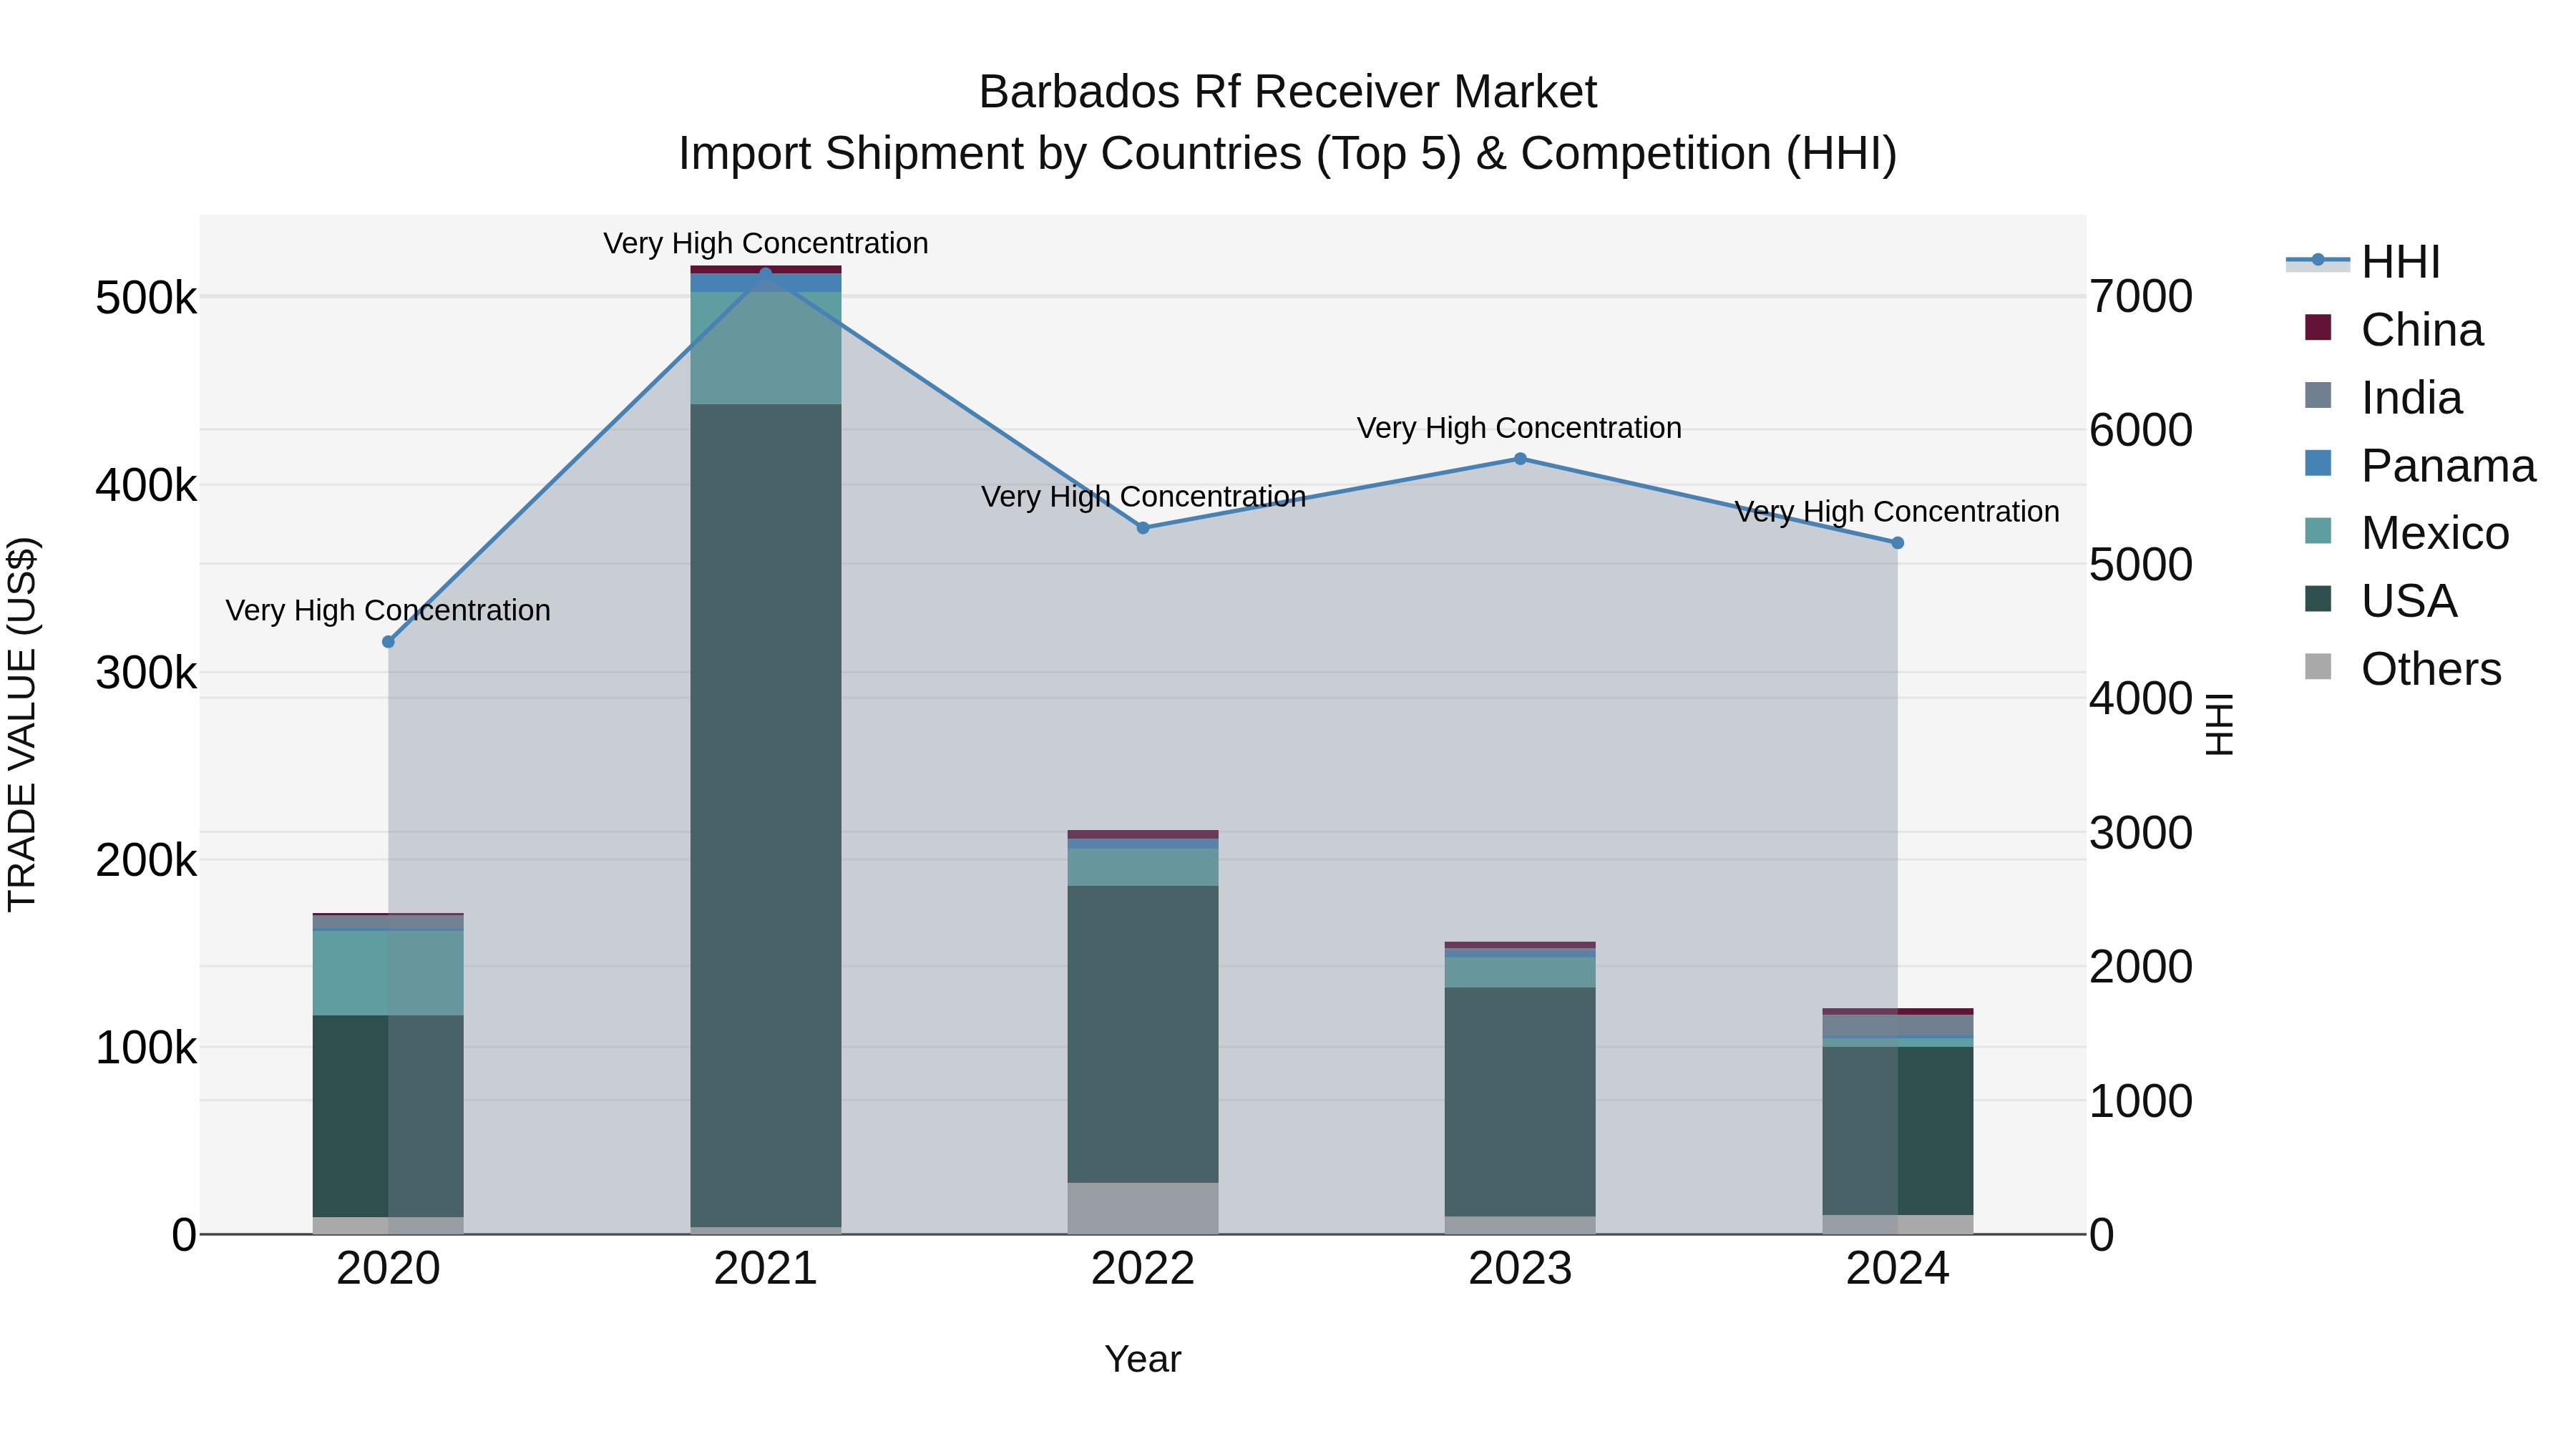The height and width of the screenshot is (1449, 2576).
Task: Click the USA segment of the 2023 bar
Action: click(x=1520, y=1102)
